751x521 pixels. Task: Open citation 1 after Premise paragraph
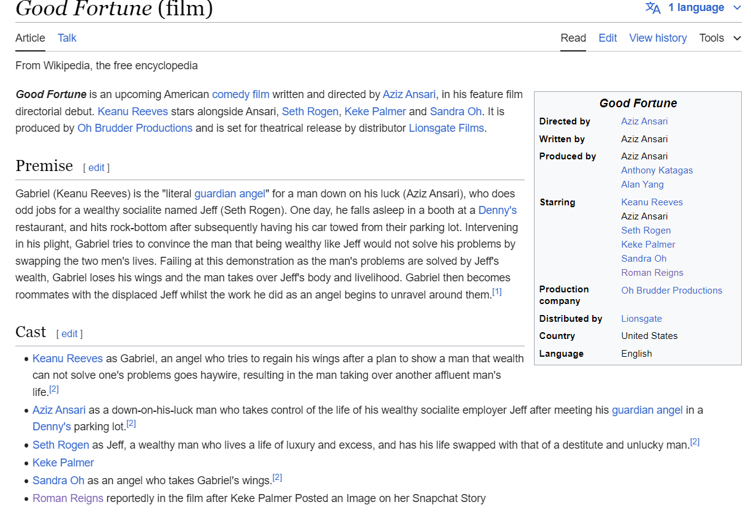tap(497, 292)
